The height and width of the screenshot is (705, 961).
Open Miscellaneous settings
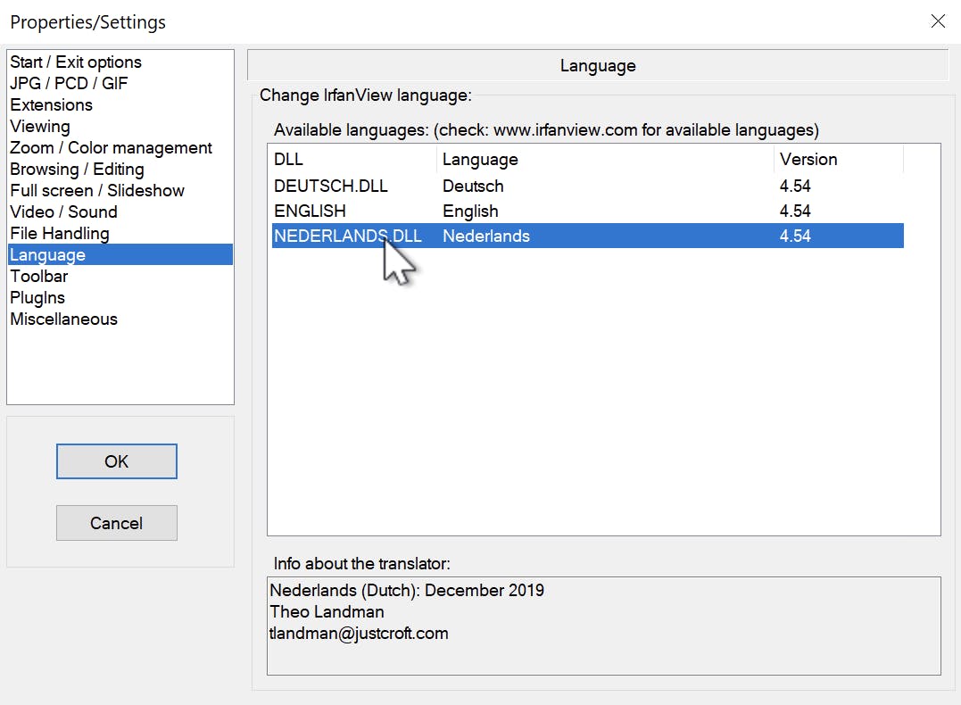[63, 319]
